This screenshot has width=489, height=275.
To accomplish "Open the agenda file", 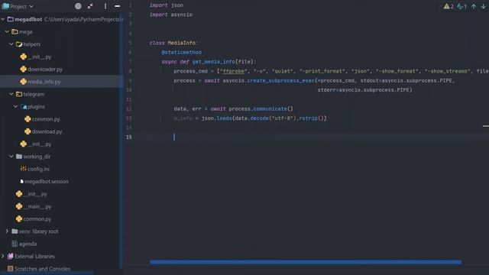I will [x=24, y=244].
